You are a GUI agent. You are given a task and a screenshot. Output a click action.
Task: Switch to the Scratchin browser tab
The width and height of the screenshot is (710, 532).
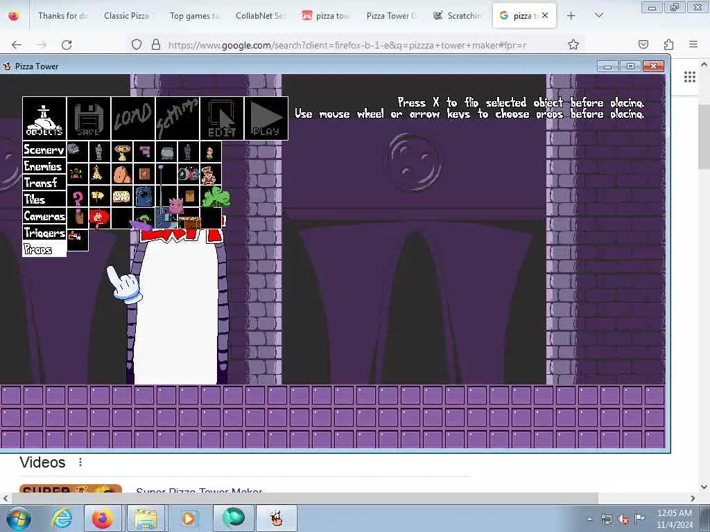[x=459, y=16]
